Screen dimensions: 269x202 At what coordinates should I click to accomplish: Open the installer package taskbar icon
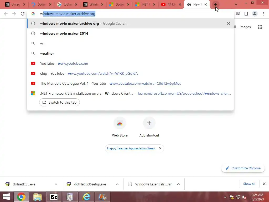(70, 197)
